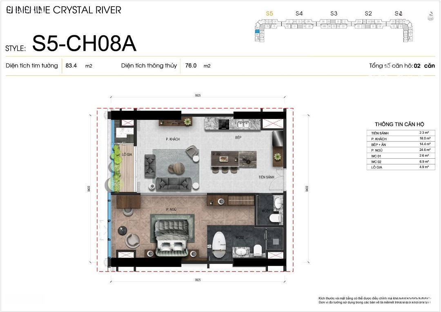Select the S5 tower label
Viewport: 441px width, 312px height.
pos(269,13)
